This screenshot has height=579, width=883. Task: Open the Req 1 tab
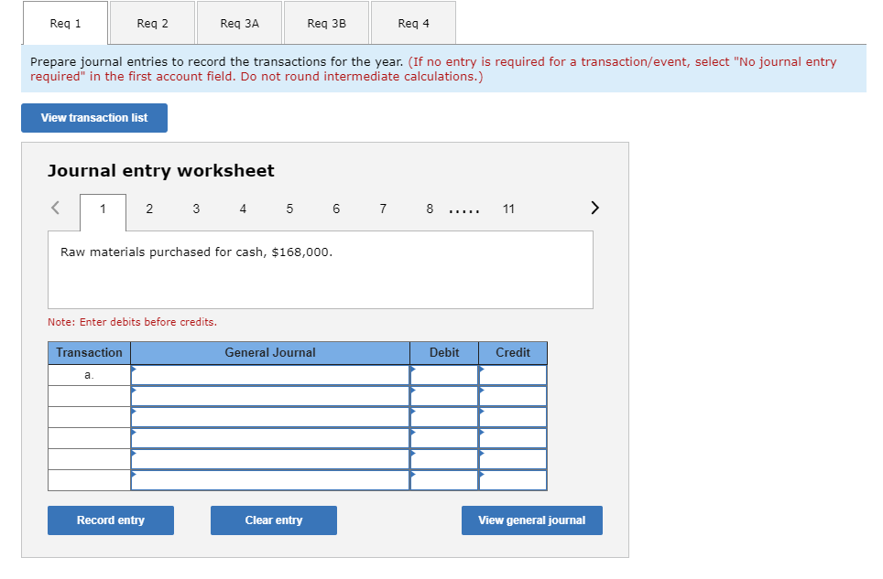(x=65, y=23)
